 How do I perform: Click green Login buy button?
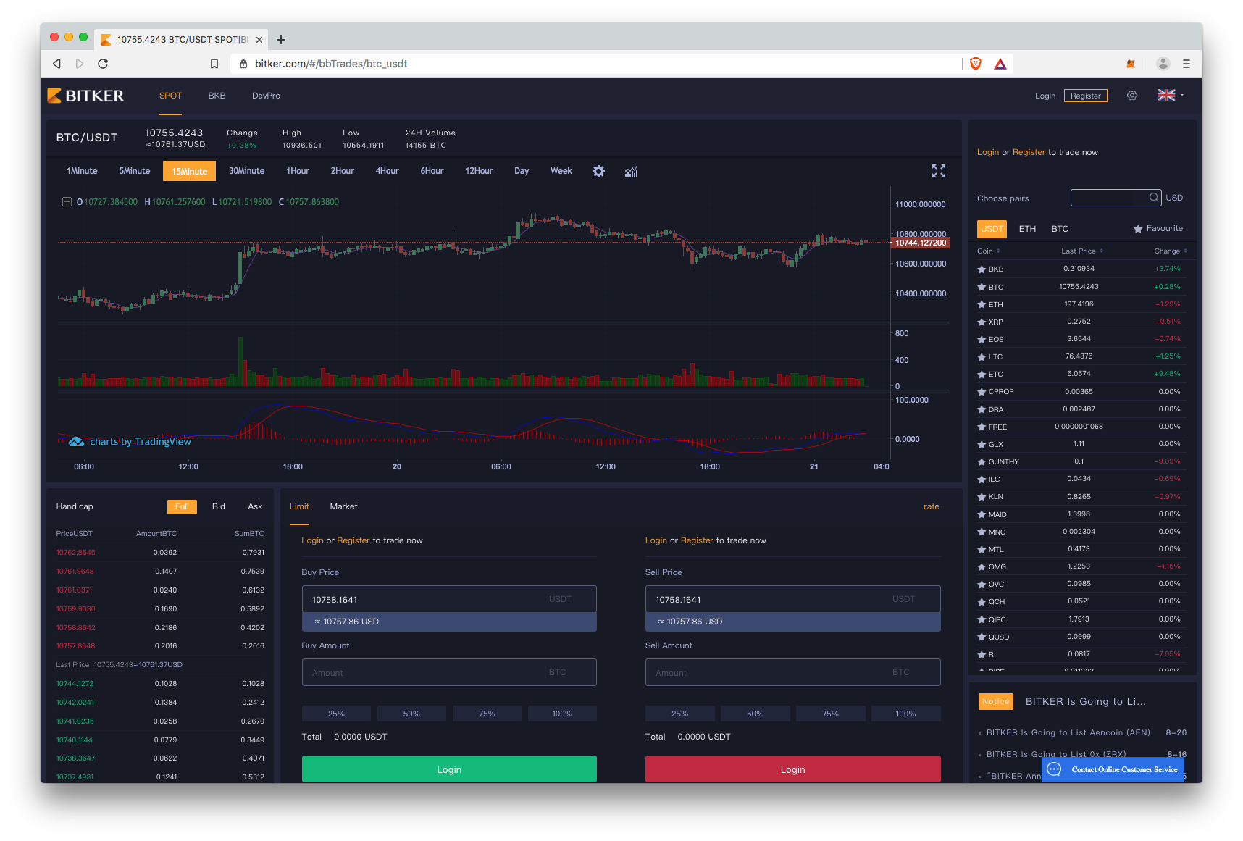click(449, 769)
